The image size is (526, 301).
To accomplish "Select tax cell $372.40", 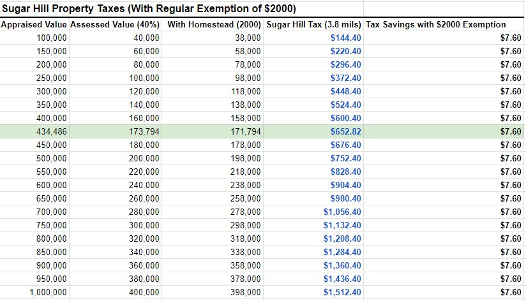I will [x=346, y=78].
